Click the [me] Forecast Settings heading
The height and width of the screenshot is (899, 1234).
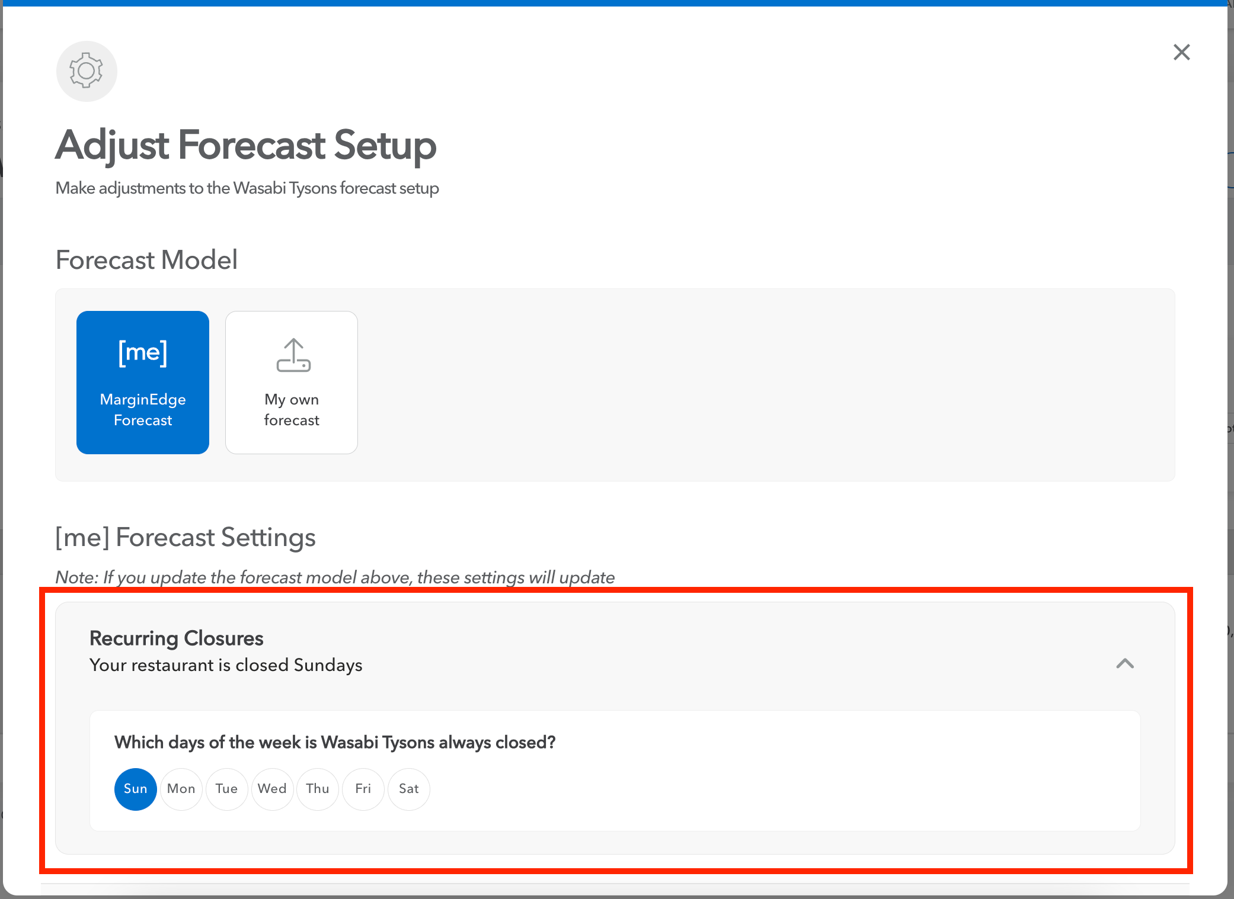click(186, 538)
